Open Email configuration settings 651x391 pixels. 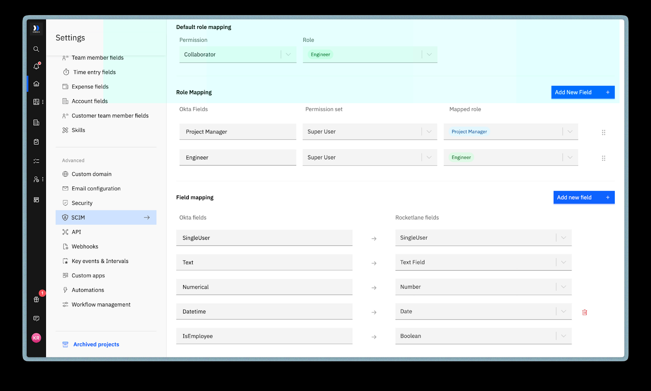(x=96, y=189)
